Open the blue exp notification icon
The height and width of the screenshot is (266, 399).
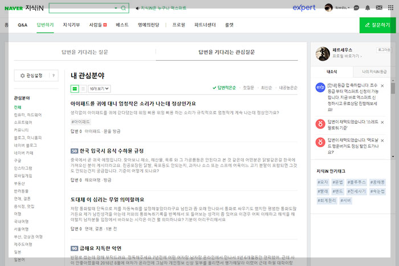(320, 88)
